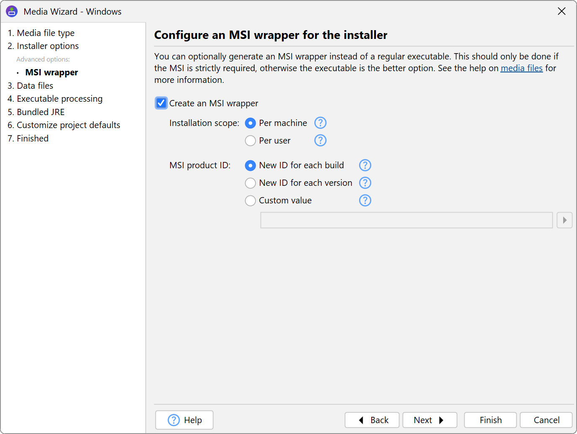Click help icon beside Per user option
This screenshot has width=577, height=434.
320,141
